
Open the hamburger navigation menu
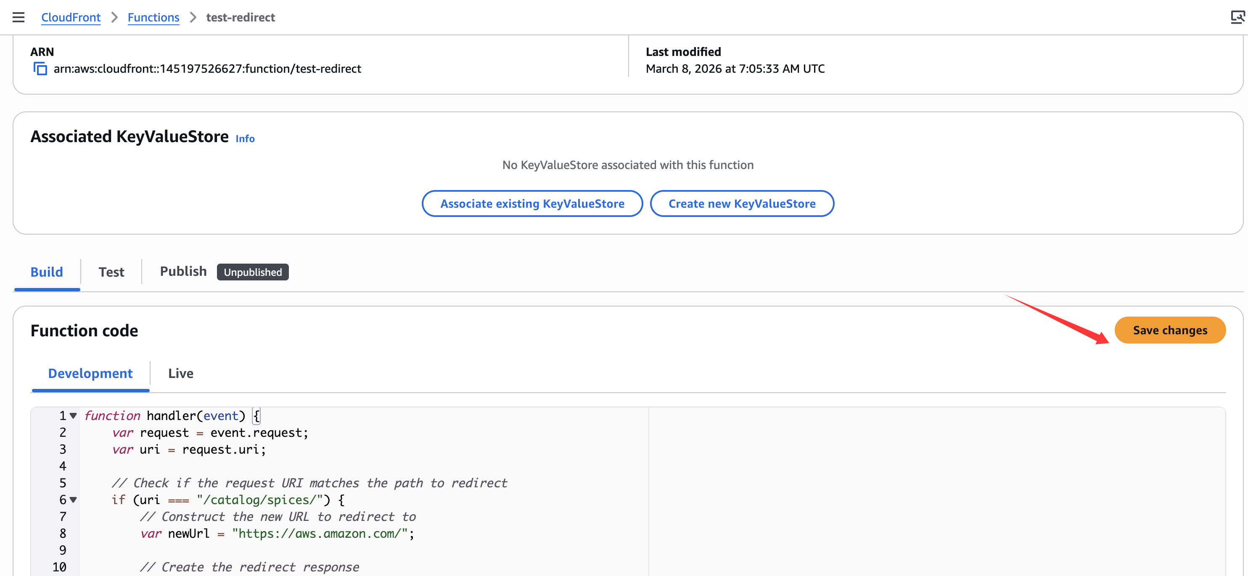(x=19, y=17)
